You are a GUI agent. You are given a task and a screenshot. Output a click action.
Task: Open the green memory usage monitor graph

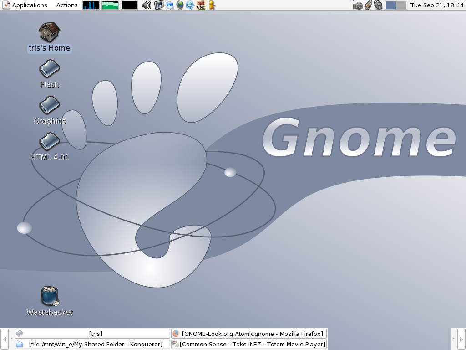[x=110, y=5]
